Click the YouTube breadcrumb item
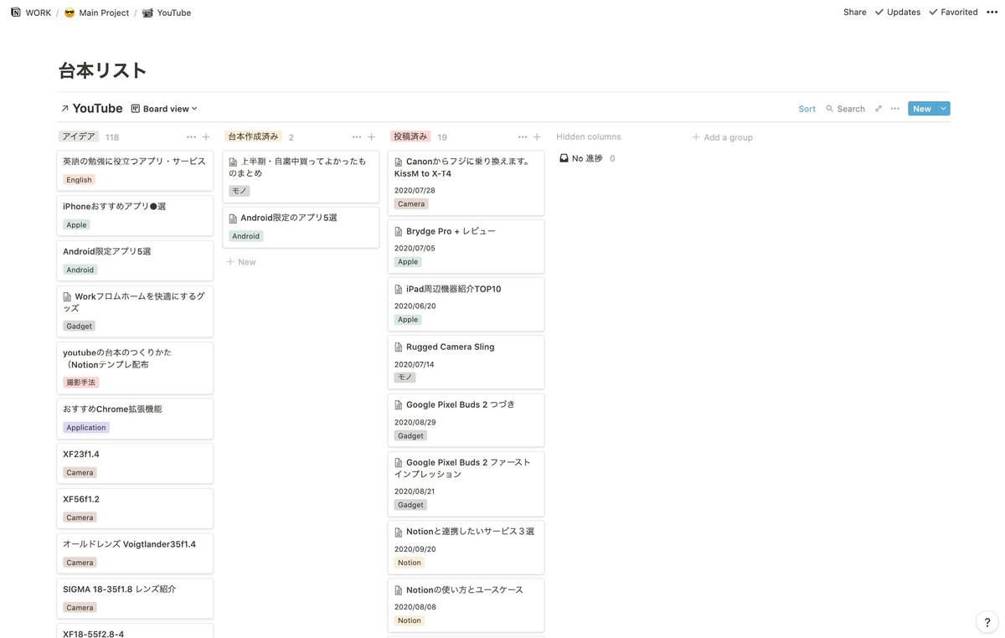The width and height of the screenshot is (1005, 638). click(174, 13)
